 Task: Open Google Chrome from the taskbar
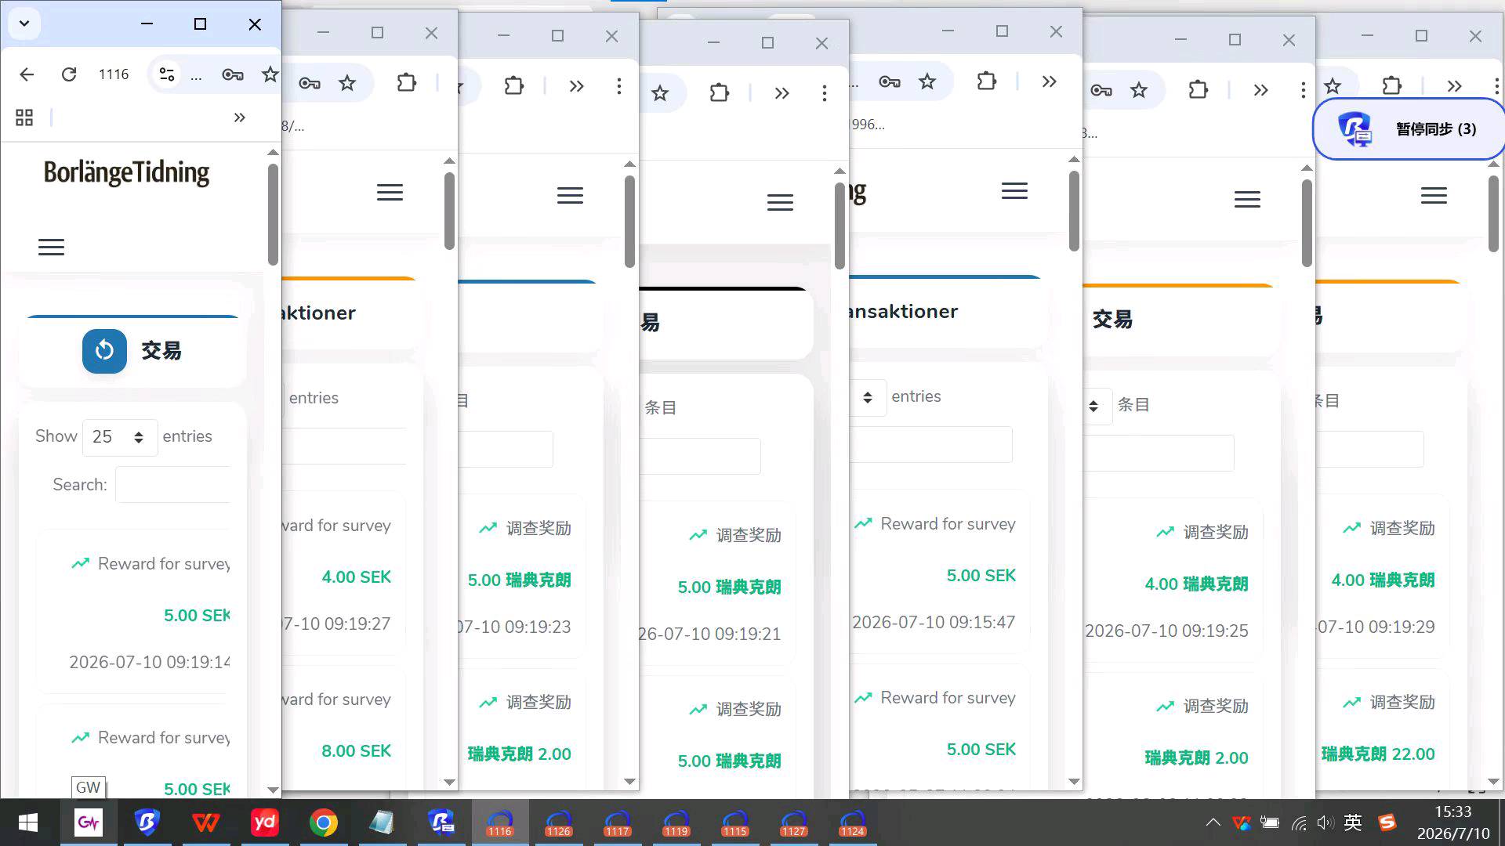coord(323,822)
